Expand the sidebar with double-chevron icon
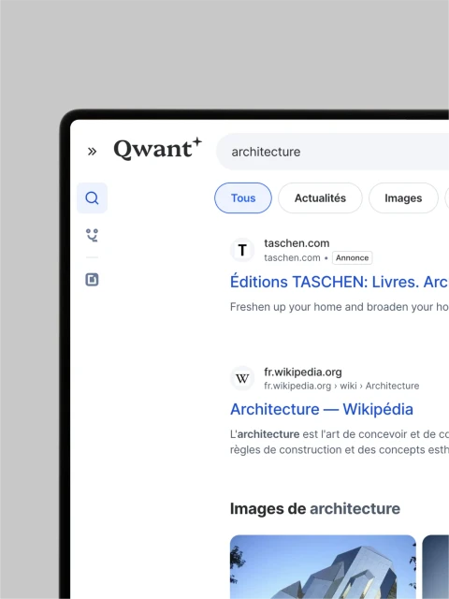The width and height of the screenshot is (449, 599). [x=92, y=152]
